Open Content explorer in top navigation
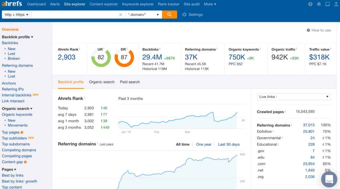Image resolution: width=340 pixels, height=189 pixels. click(x=104, y=4)
